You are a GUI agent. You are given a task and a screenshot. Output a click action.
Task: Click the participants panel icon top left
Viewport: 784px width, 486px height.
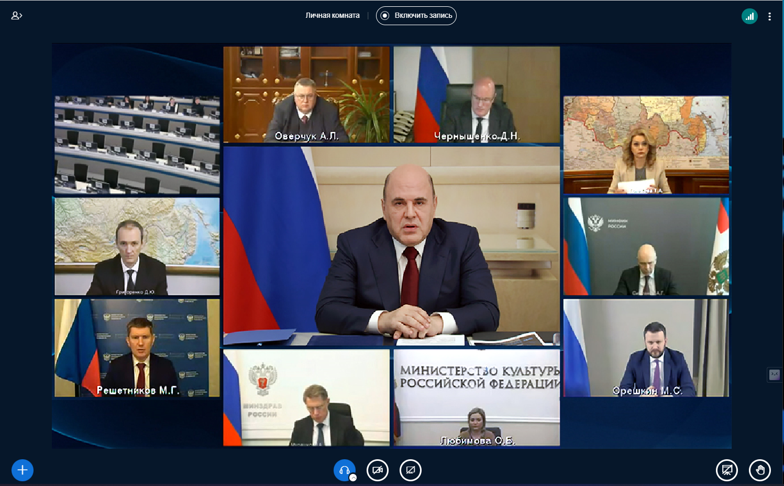[14, 16]
